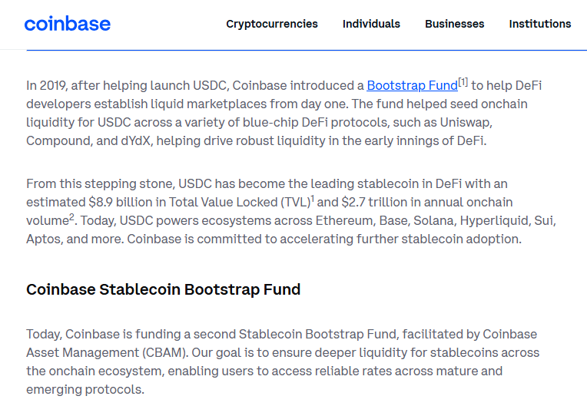The image size is (587, 406).
Task: Follow the Bootstrap Fund hyperlink
Action: (412, 86)
